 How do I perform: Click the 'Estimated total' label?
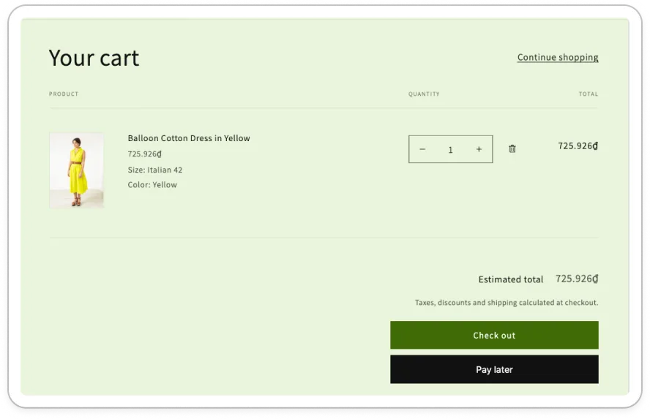click(511, 279)
